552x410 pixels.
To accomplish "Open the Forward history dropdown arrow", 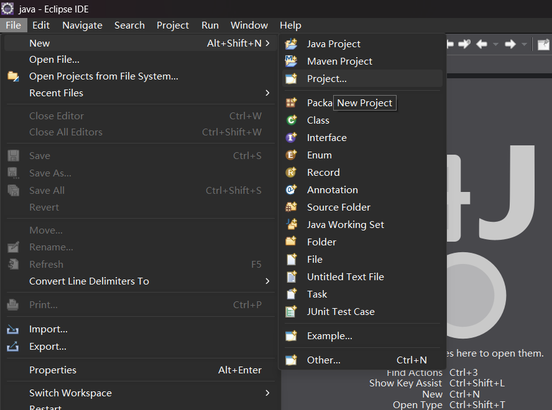I will tap(524, 44).
